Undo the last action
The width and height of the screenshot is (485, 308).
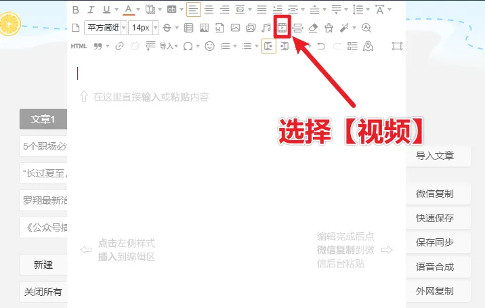click(321, 46)
